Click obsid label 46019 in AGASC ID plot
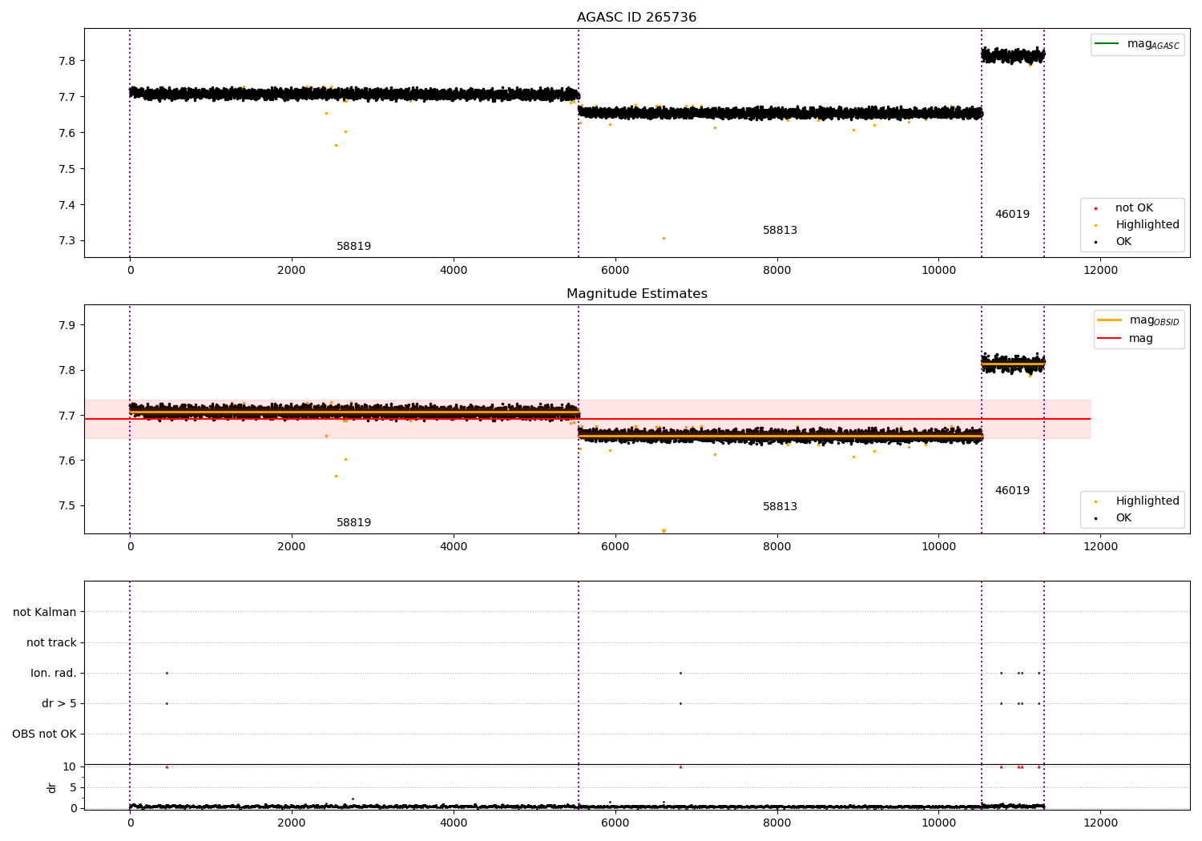This screenshot has height=841, width=1202. point(1012,215)
